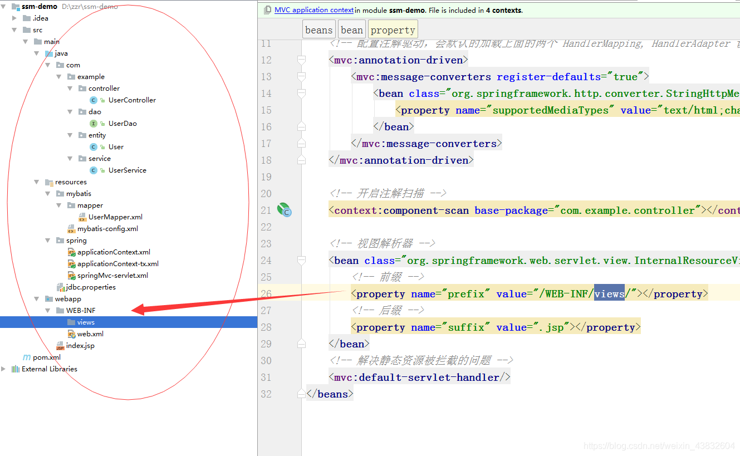
Task: Fold the mvc:annotation-driven block on line 12
Action: [x=302, y=60]
